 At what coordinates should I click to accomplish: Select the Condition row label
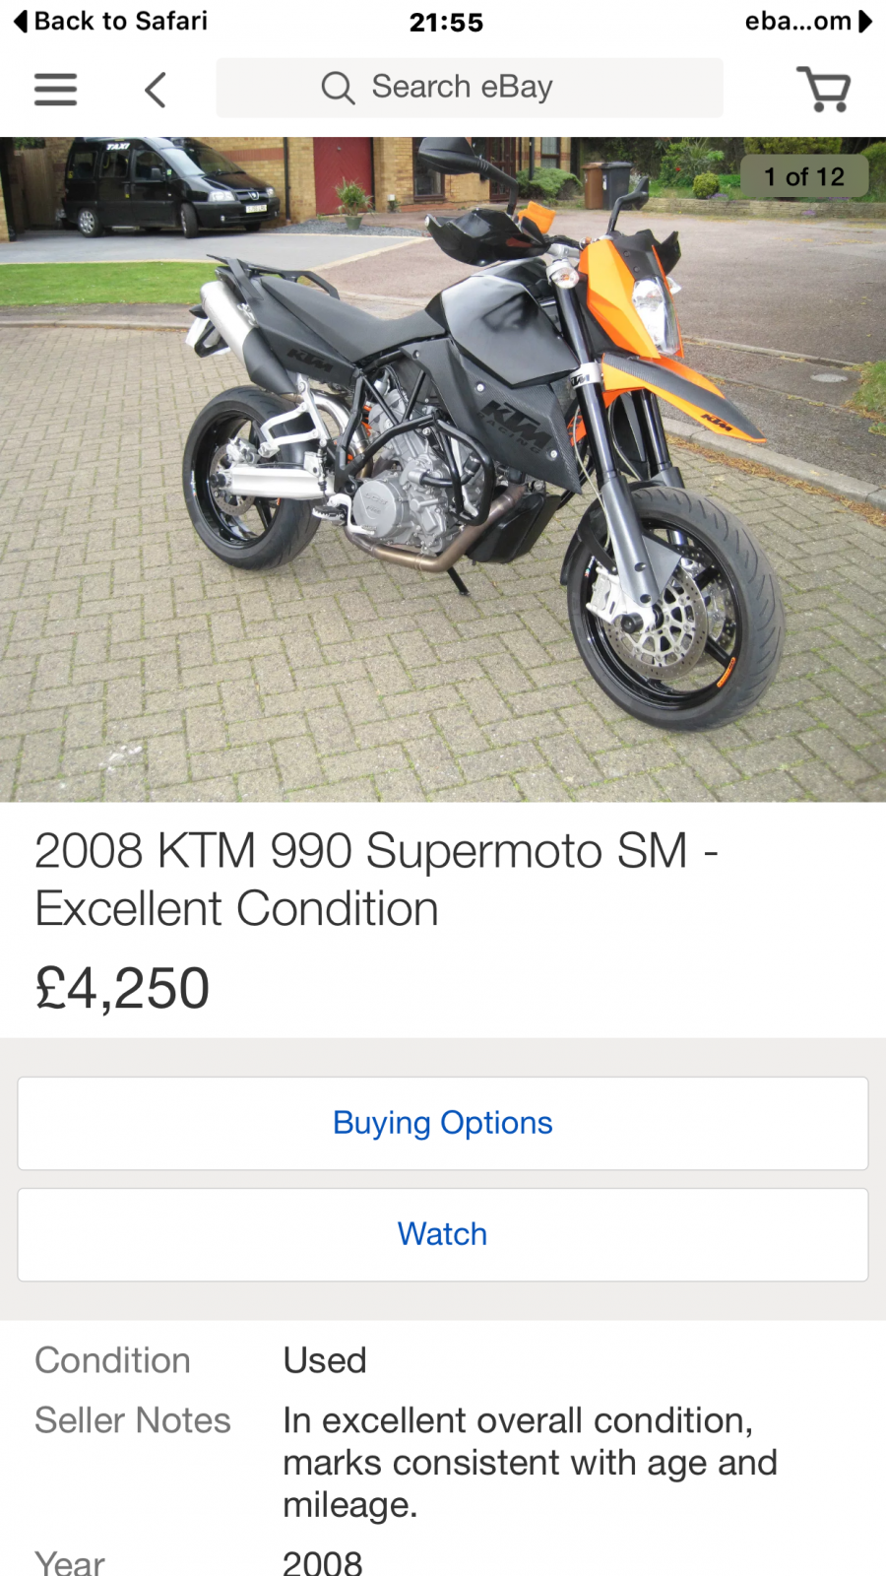click(112, 1360)
